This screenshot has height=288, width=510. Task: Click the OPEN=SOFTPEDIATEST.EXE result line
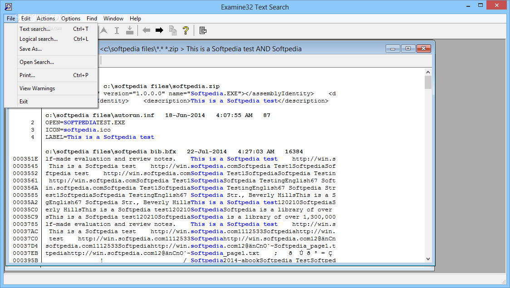[85, 122]
